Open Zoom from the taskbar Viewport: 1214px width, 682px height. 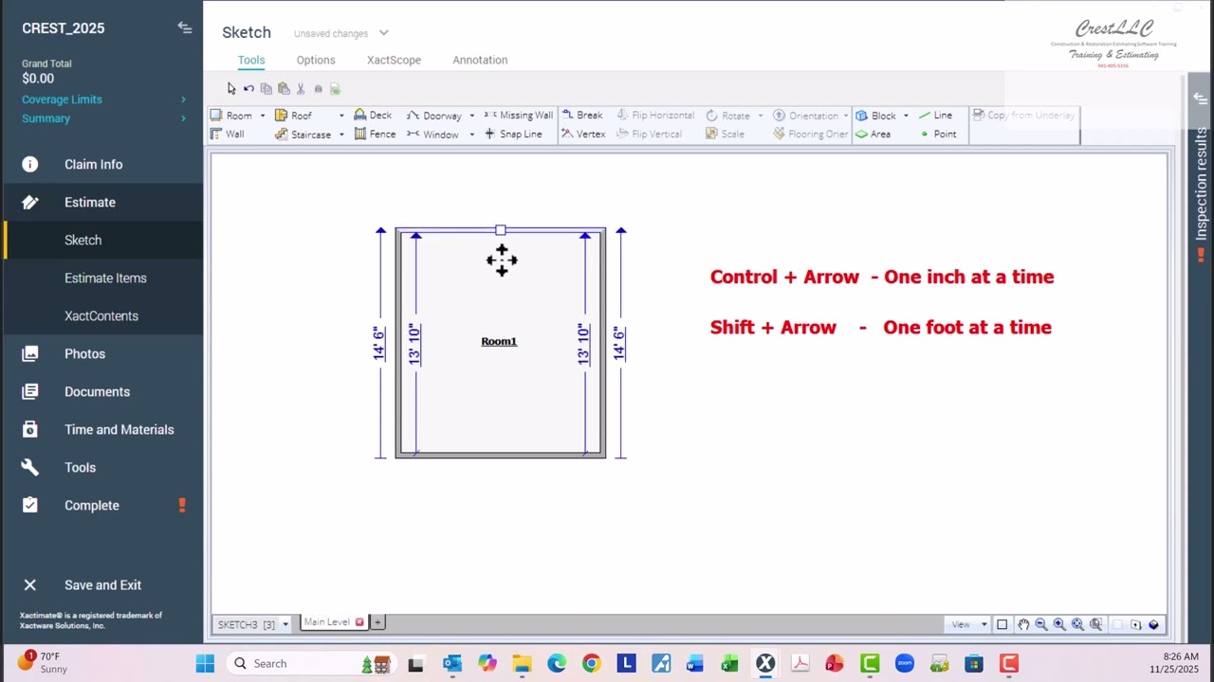click(904, 663)
